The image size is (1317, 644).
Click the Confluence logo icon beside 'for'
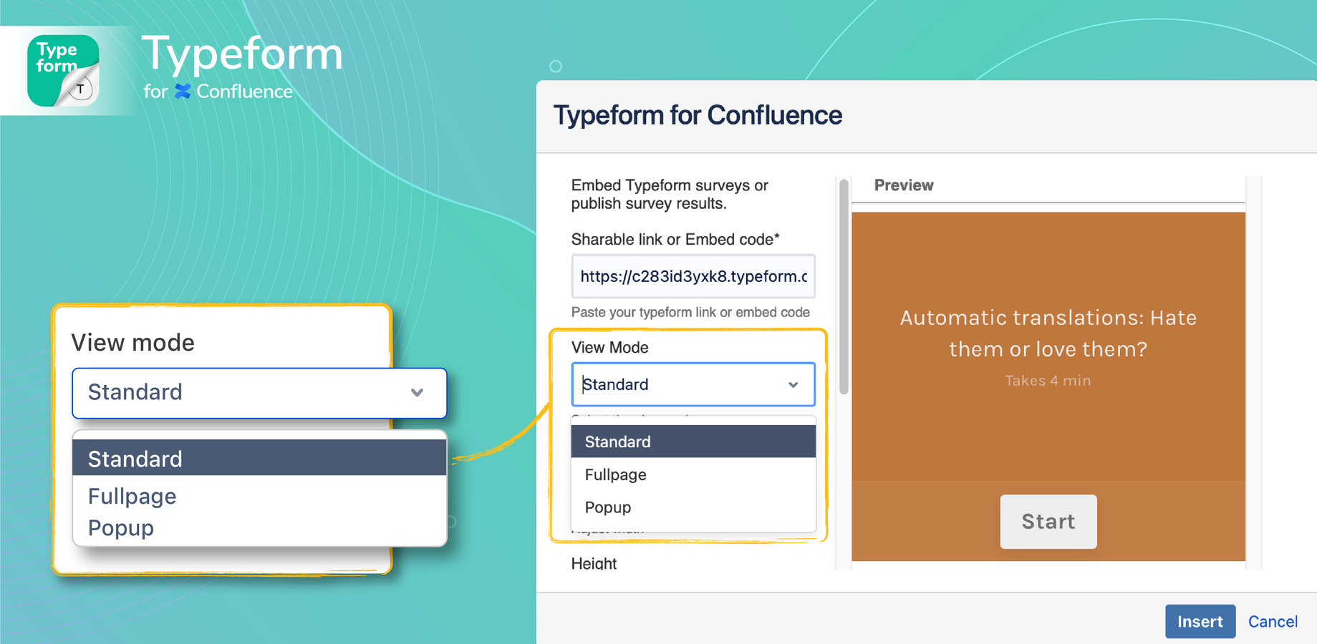point(183,92)
